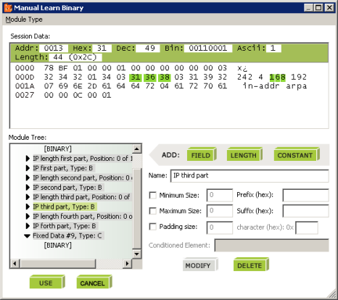Select IP forth part tree item
Screen dimensions: 338x300
point(65,226)
